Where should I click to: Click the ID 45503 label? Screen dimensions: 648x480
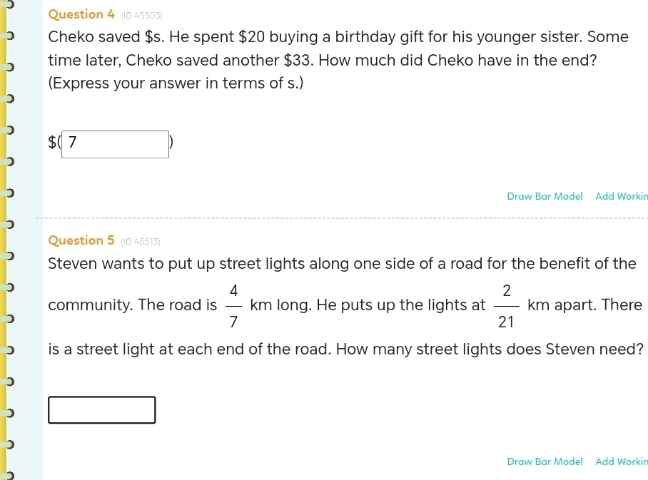(142, 16)
